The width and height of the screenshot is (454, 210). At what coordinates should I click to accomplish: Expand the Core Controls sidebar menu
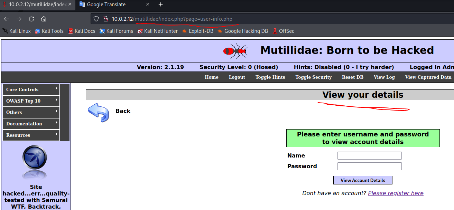click(31, 89)
